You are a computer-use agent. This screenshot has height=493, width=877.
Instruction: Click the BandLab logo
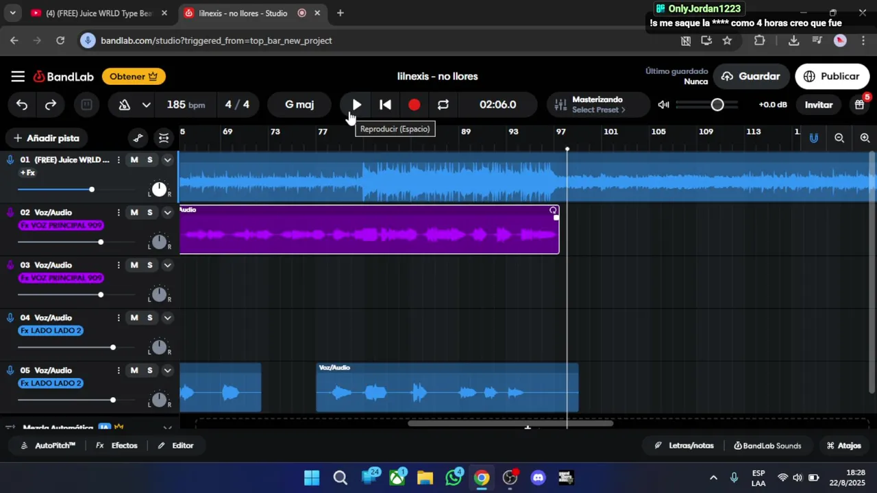pyautogui.click(x=64, y=77)
